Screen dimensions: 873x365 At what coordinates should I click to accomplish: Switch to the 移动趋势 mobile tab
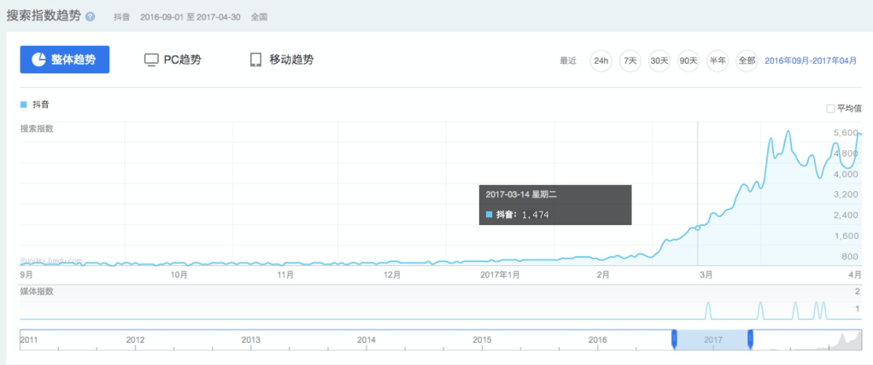pos(281,60)
